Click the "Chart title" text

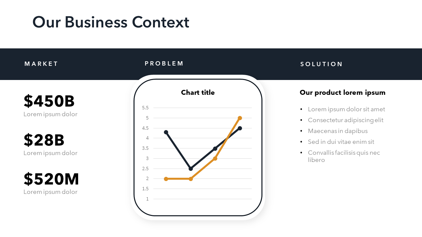198,92
